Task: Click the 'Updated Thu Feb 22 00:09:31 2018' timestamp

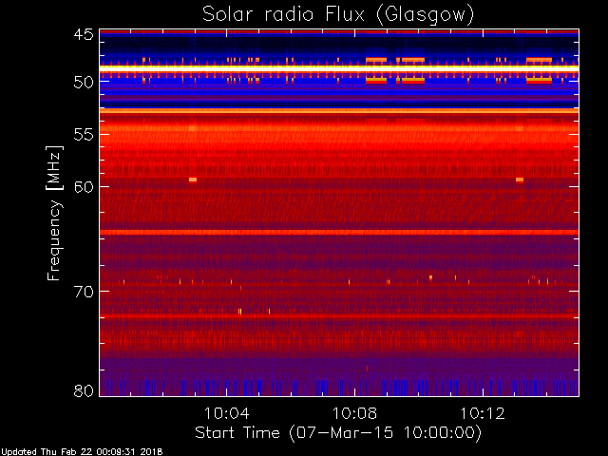Action: click(x=82, y=452)
